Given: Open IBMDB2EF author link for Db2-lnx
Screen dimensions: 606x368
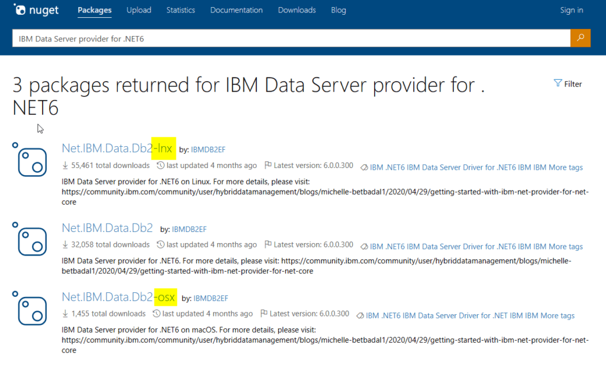Looking at the screenshot, I should [x=208, y=150].
